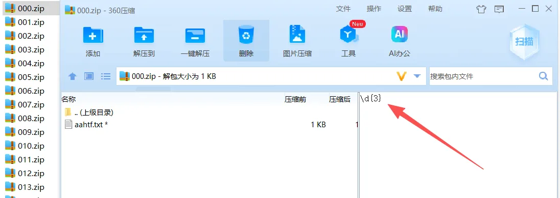Click the skin shirt icon in the title bar
The image size is (560, 198).
481,9
